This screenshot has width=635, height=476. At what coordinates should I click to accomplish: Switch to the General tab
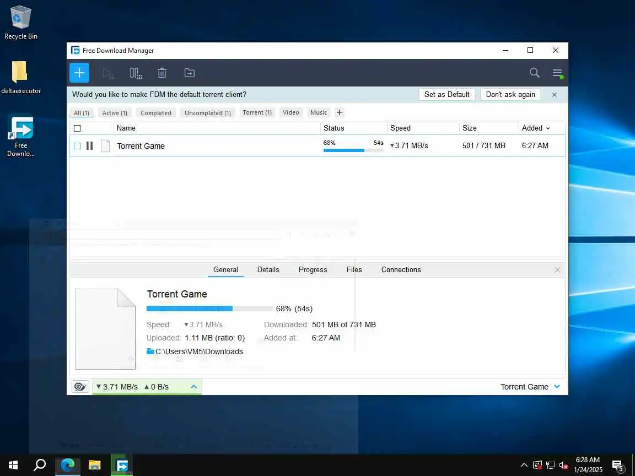(225, 269)
